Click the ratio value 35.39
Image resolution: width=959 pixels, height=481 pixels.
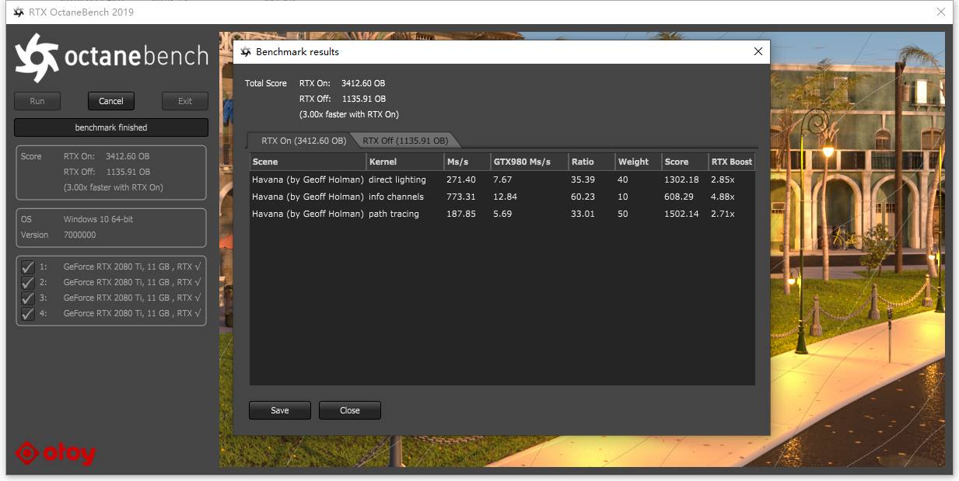(x=583, y=180)
